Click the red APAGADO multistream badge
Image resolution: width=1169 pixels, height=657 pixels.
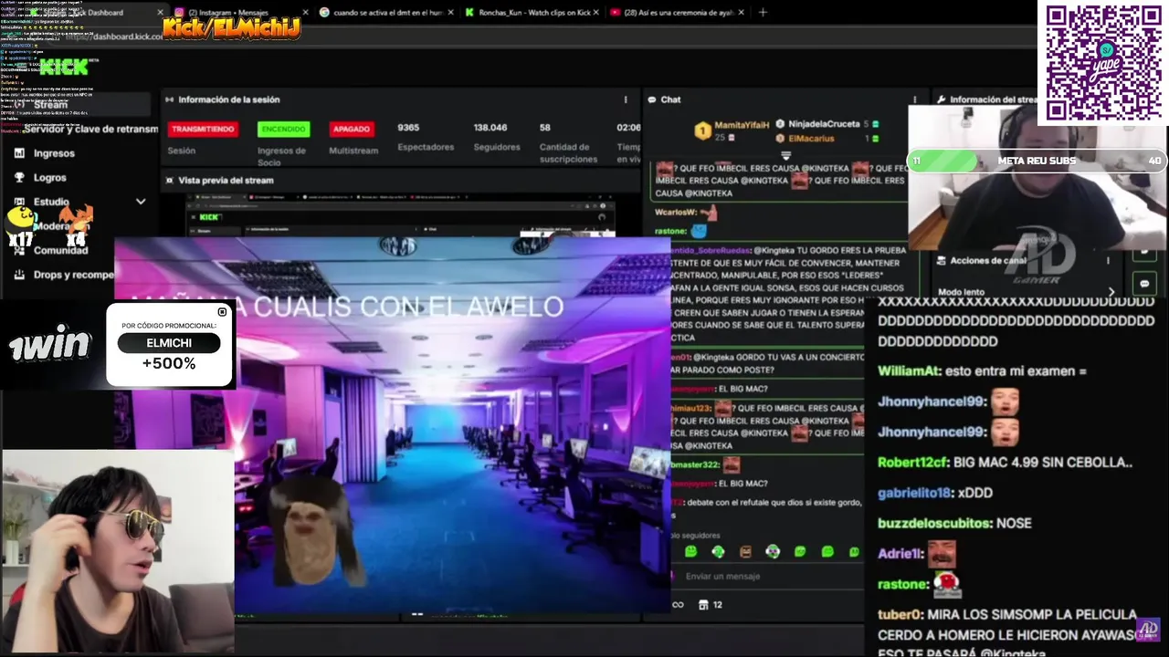pyautogui.click(x=352, y=129)
